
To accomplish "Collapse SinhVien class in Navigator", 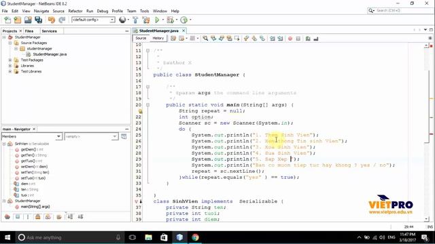I will pos(4,144).
